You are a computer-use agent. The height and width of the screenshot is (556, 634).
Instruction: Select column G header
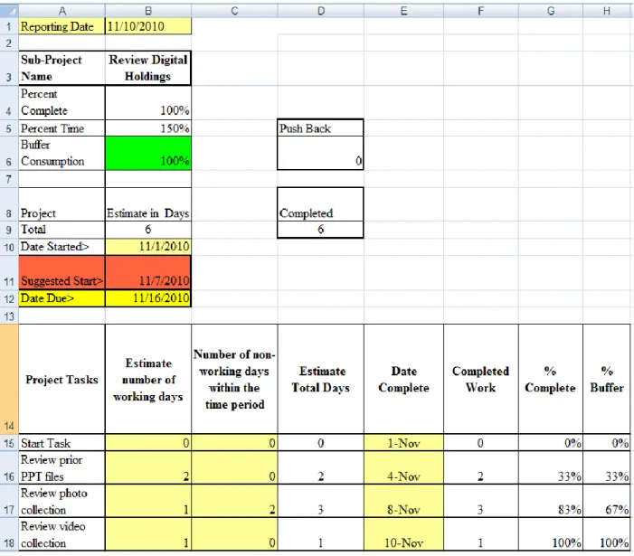pos(551,11)
